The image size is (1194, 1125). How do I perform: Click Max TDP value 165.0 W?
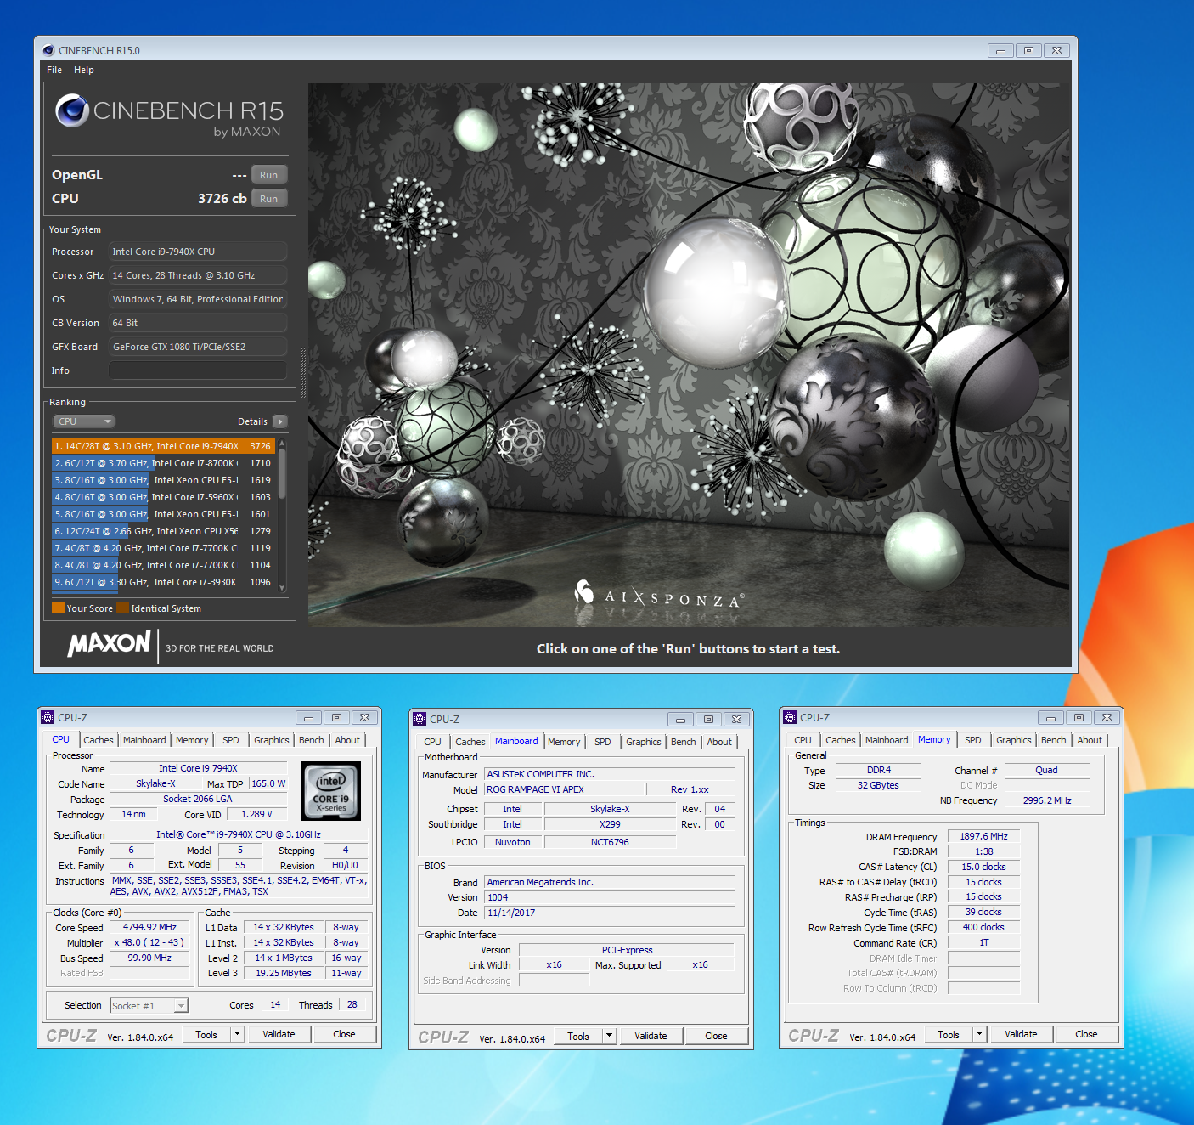(268, 783)
